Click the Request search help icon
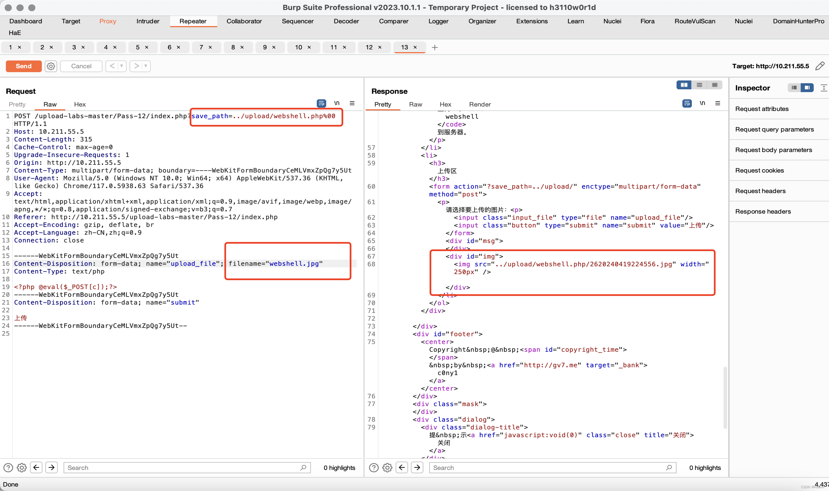Image resolution: width=829 pixels, height=491 pixels. pos(8,467)
